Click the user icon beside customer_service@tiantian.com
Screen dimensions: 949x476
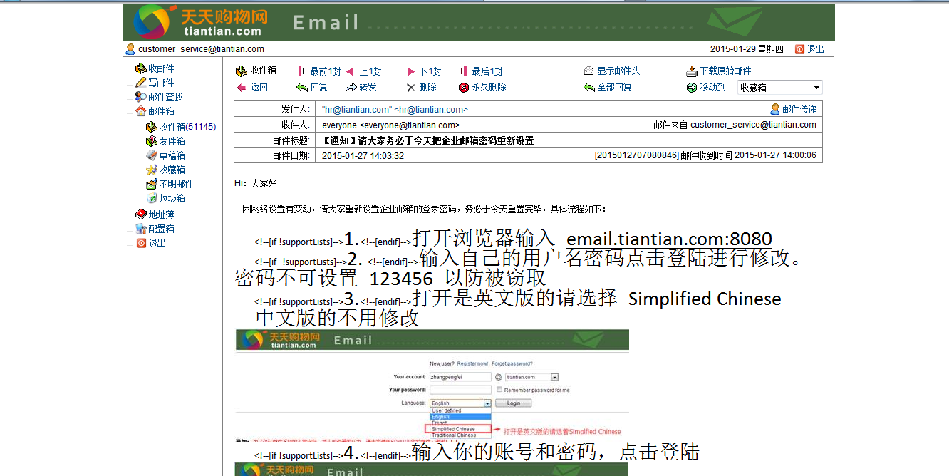130,49
